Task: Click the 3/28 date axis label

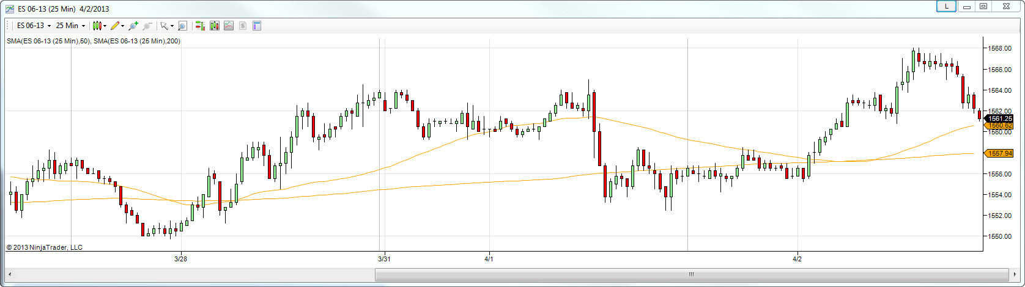Action: click(x=180, y=259)
